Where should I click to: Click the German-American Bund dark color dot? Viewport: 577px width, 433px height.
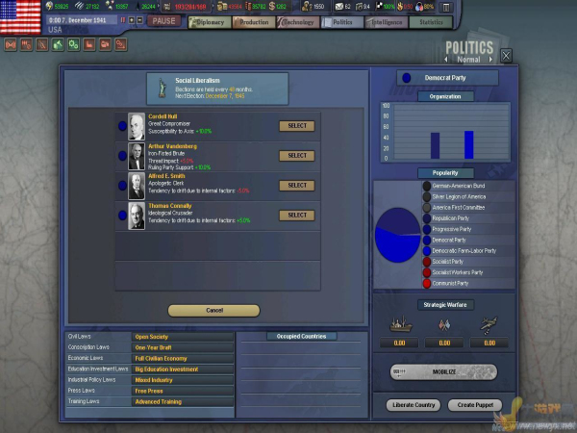427,186
